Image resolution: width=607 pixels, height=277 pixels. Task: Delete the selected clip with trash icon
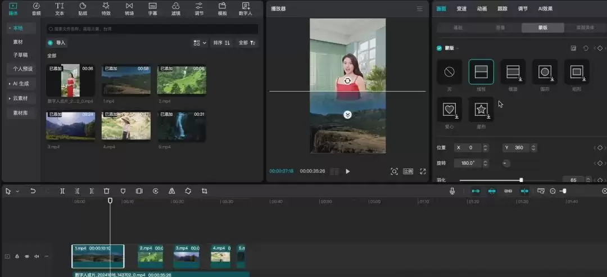point(106,191)
